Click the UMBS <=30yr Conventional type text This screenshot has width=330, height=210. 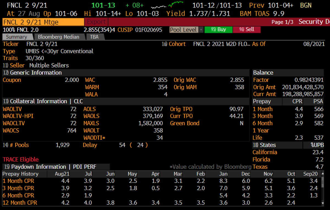(x=60, y=51)
